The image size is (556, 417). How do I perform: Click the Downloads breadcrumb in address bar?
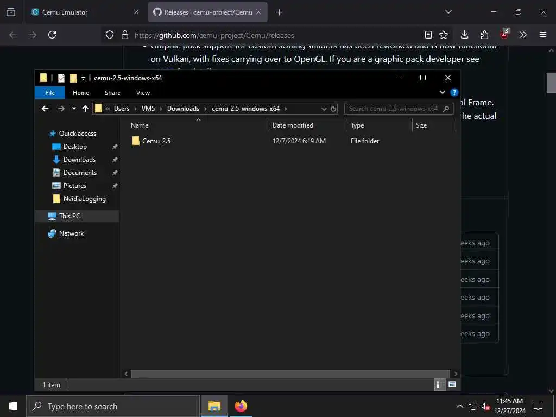[183, 109]
